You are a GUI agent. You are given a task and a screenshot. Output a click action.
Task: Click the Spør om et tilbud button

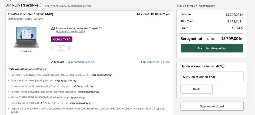212,106
